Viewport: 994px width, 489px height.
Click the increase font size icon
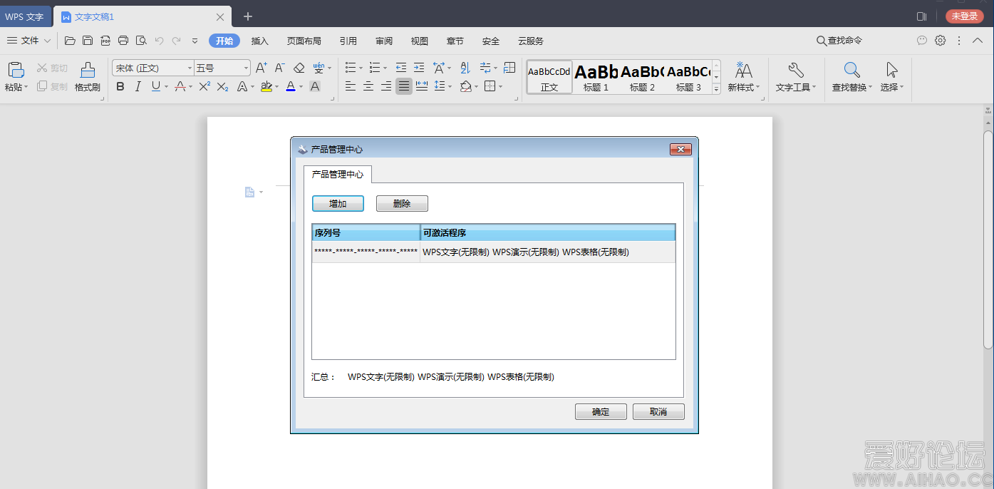261,68
